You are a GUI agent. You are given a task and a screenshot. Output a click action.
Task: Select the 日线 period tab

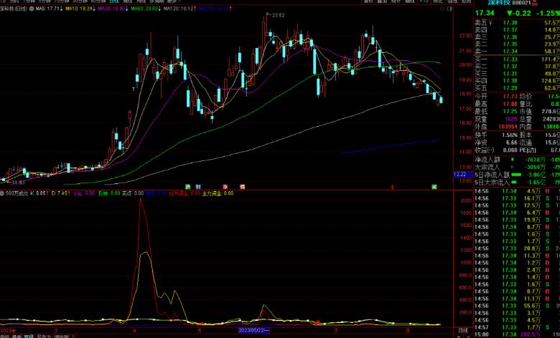coord(114,1)
